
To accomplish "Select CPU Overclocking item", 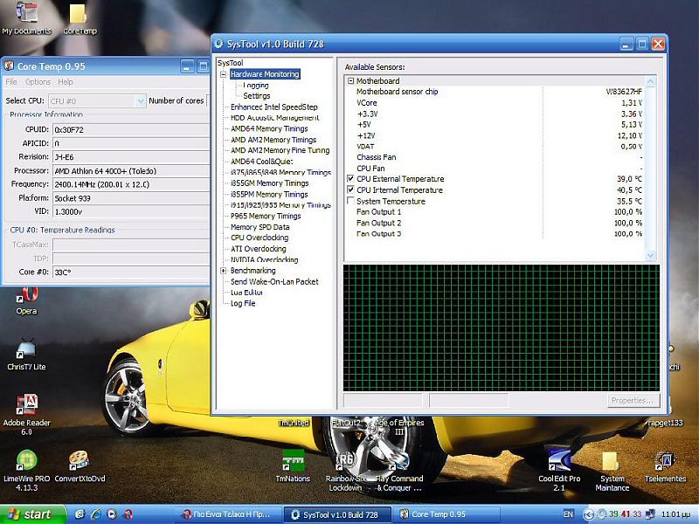I will click(x=260, y=238).
